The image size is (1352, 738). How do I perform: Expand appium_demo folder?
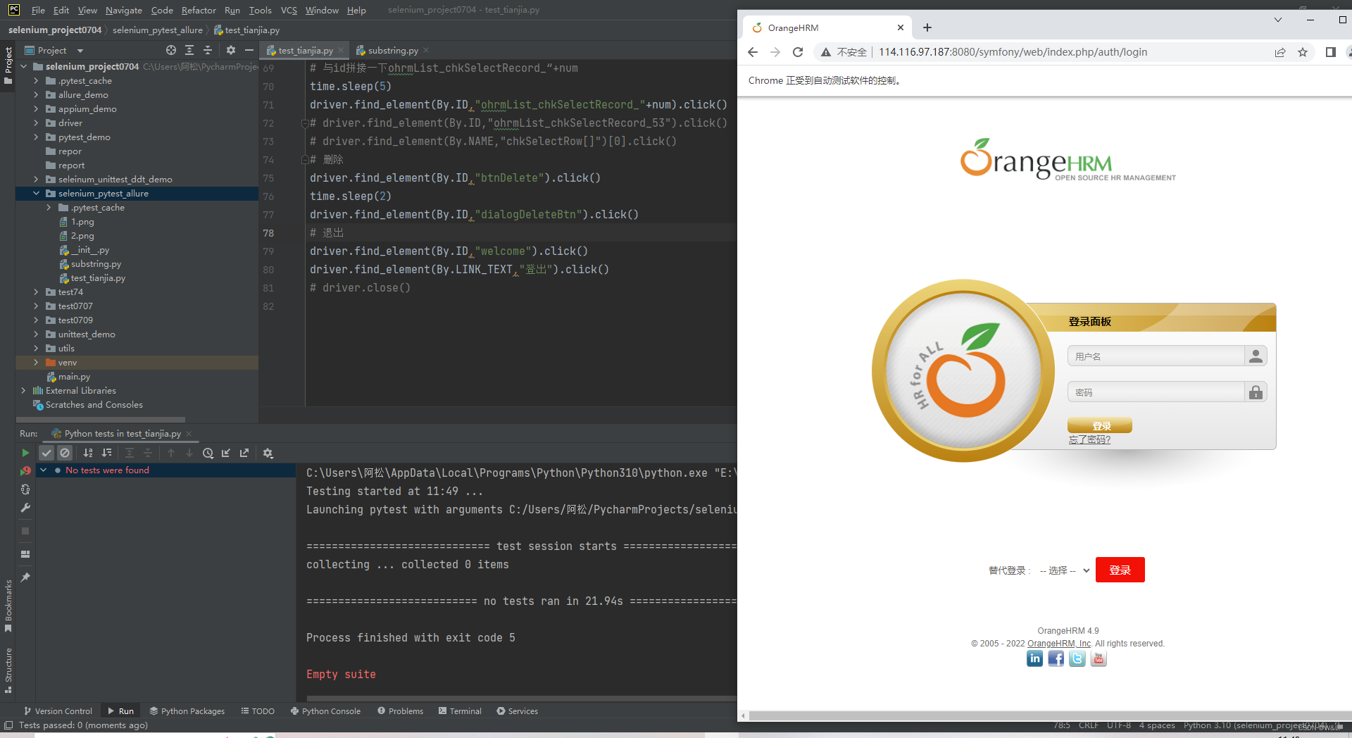(x=36, y=108)
